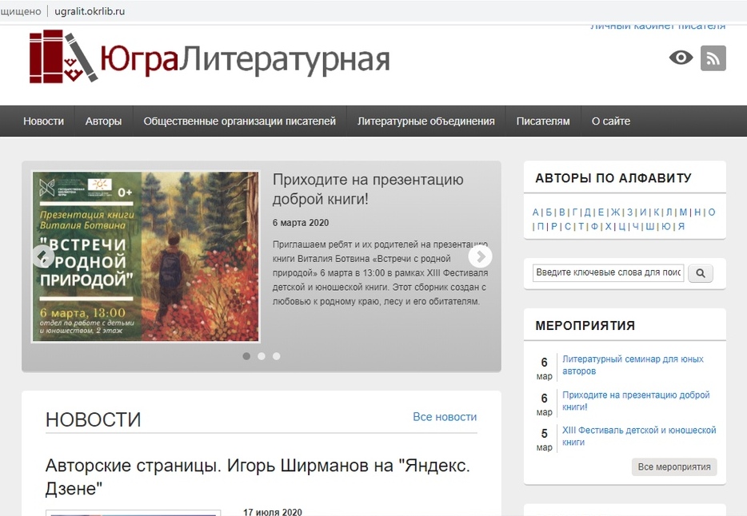Select the first slider dot
747x516 pixels.
click(246, 356)
